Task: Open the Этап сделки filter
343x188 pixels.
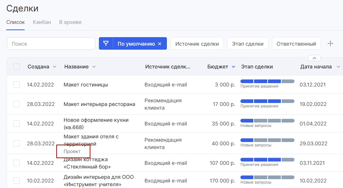Action: coord(248,43)
